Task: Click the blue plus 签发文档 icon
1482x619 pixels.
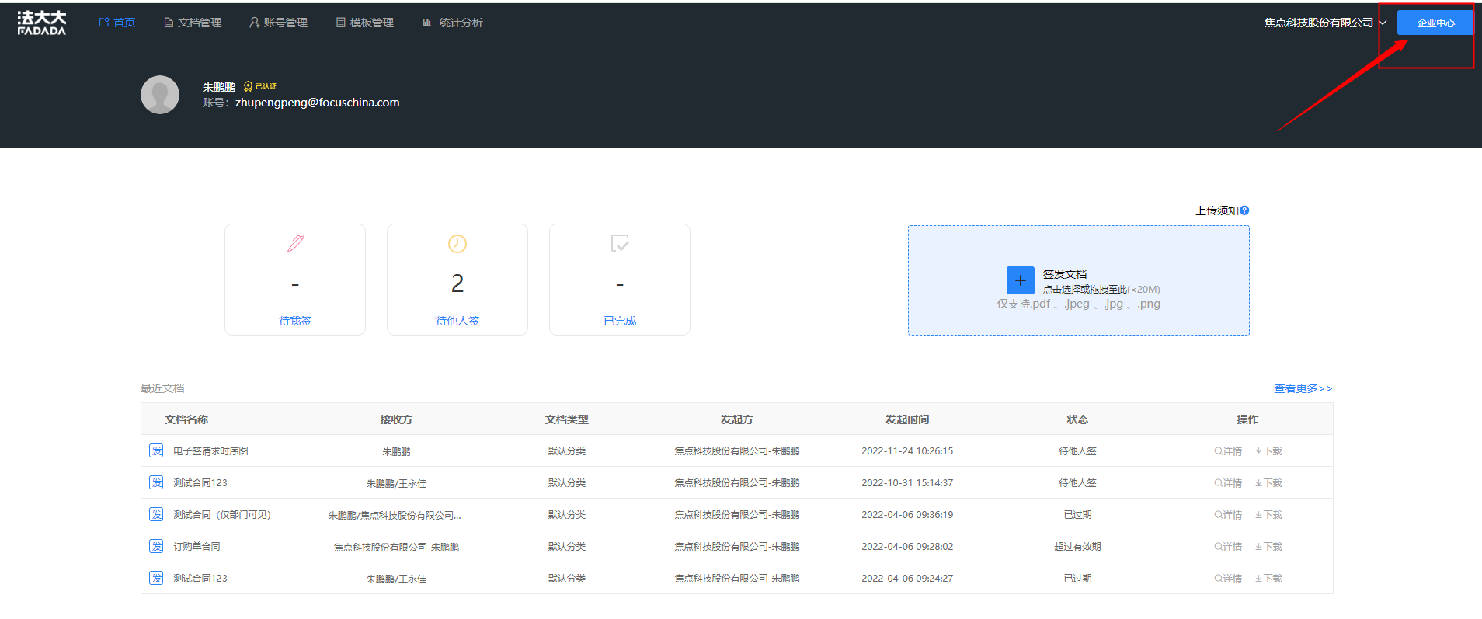Action: coord(1021,280)
